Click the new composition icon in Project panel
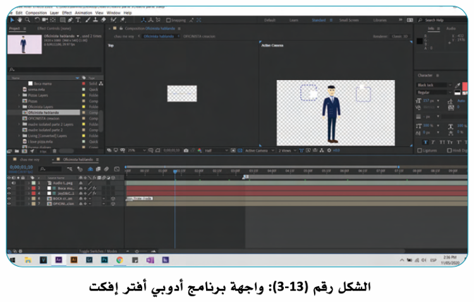474x302 pixels. click(x=24, y=151)
